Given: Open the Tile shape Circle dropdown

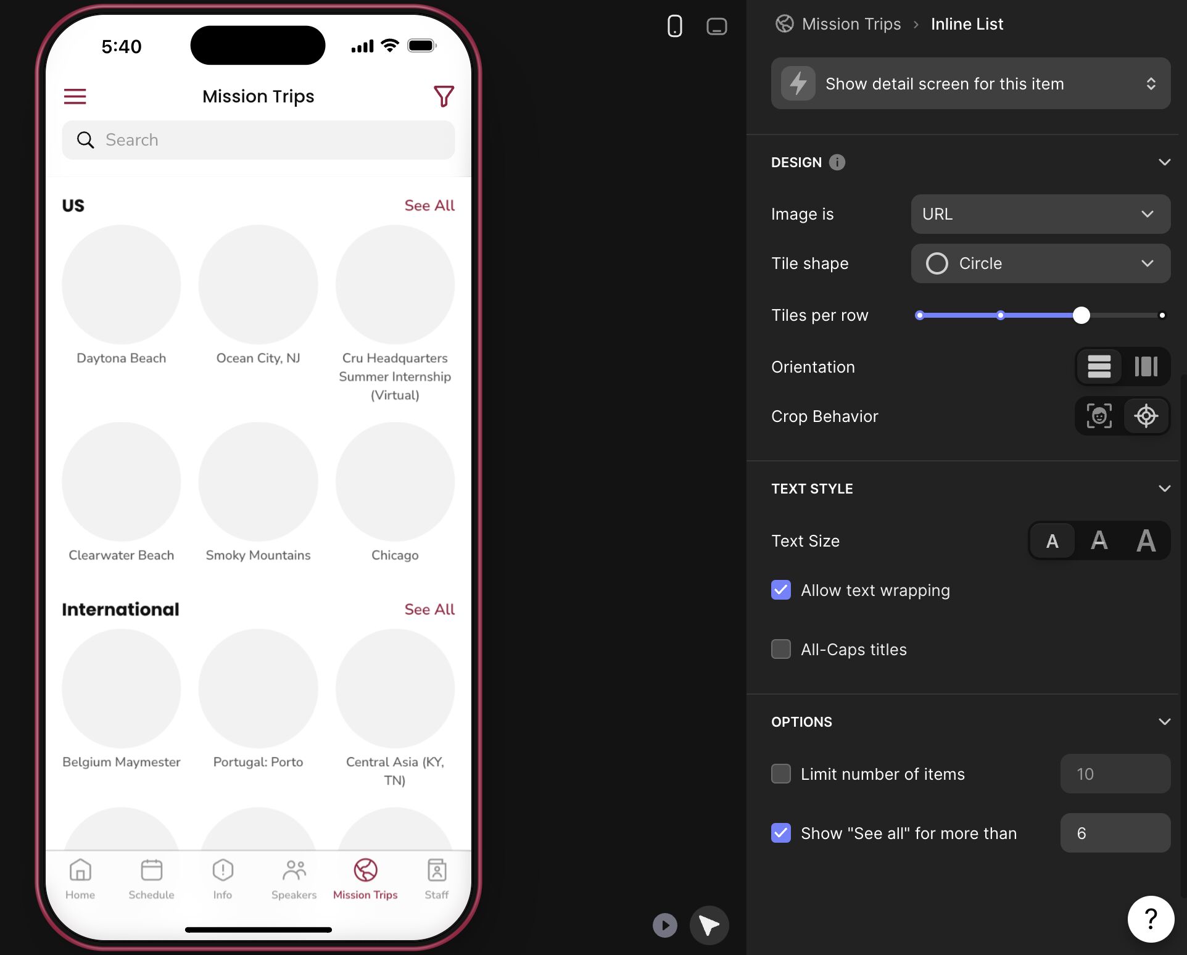Looking at the screenshot, I should (1040, 263).
